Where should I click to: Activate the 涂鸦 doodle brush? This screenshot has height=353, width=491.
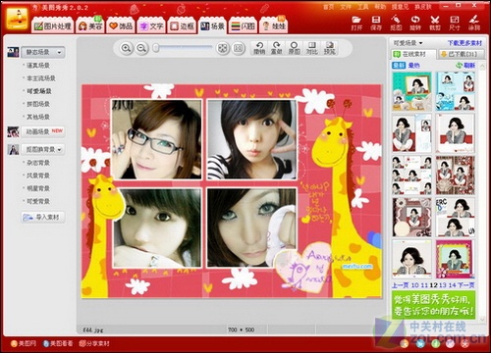pos(474,23)
